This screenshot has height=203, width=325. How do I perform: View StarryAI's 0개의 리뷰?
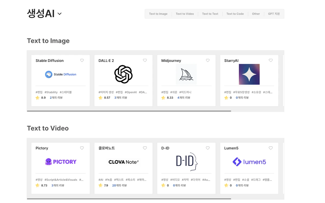(x=242, y=98)
